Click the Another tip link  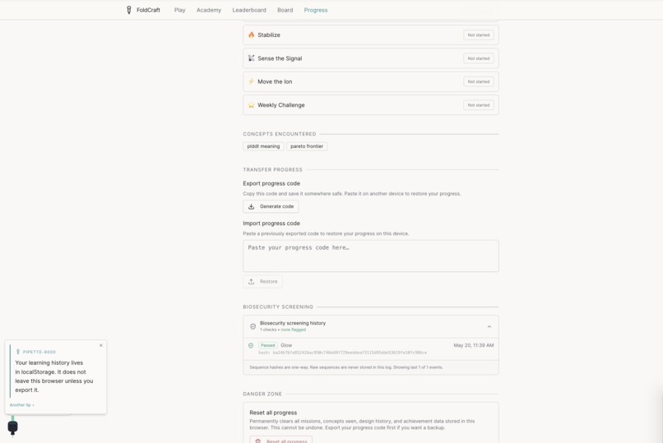pyautogui.click(x=21, y=405)
